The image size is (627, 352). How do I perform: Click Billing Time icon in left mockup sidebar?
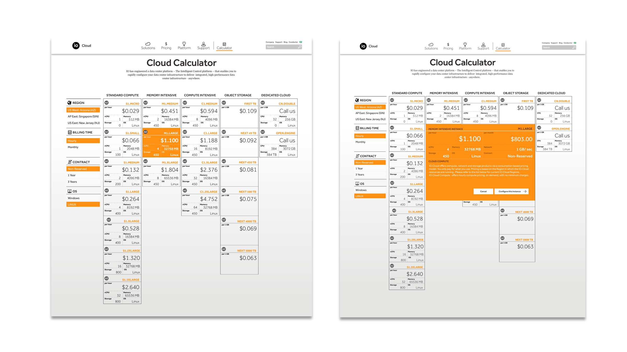[69, 132]
